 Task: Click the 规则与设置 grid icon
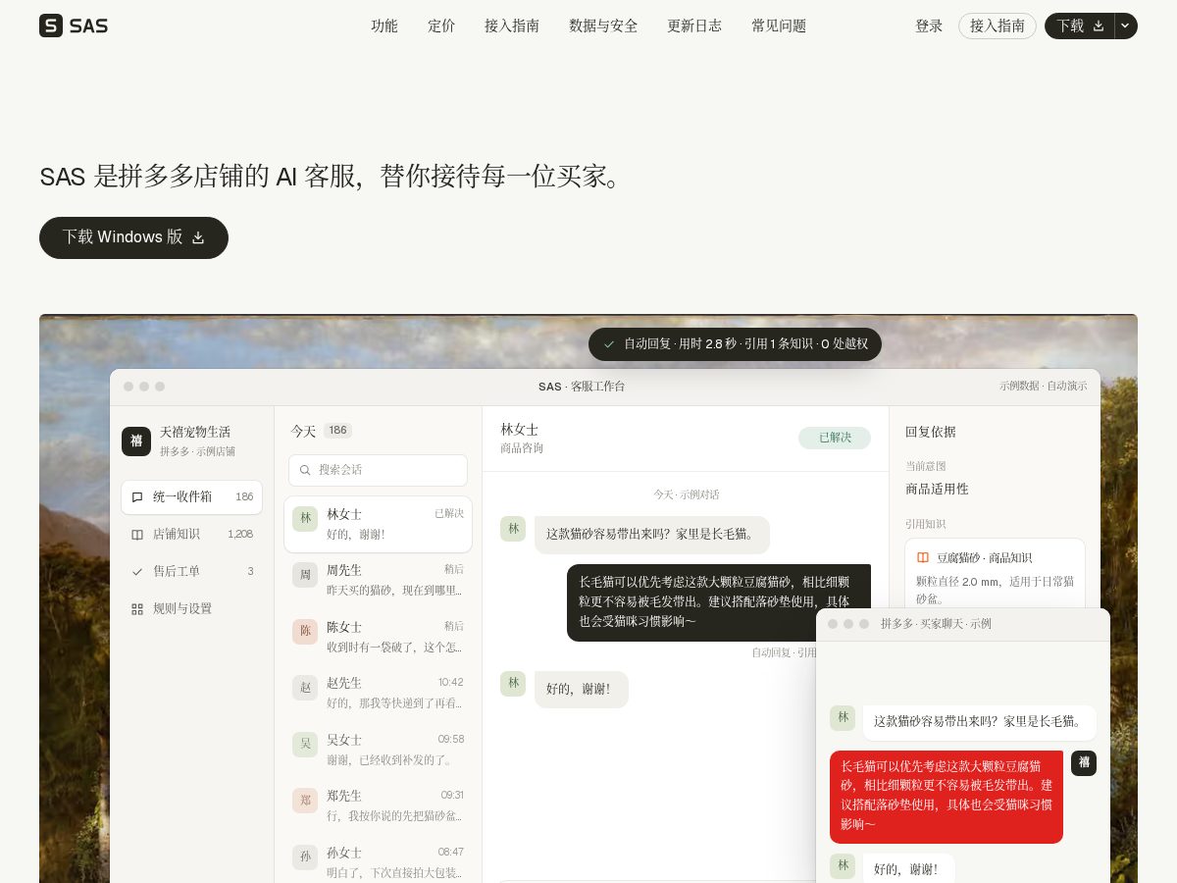click(137, 608)
